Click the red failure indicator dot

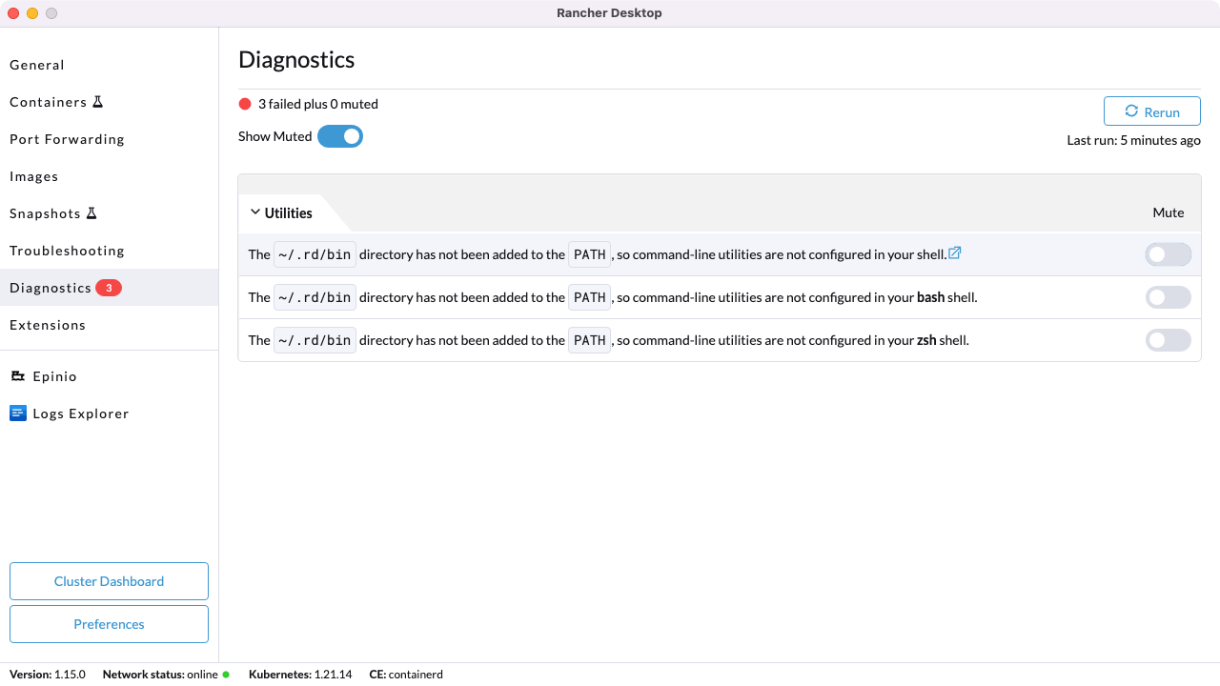[243, 104]
